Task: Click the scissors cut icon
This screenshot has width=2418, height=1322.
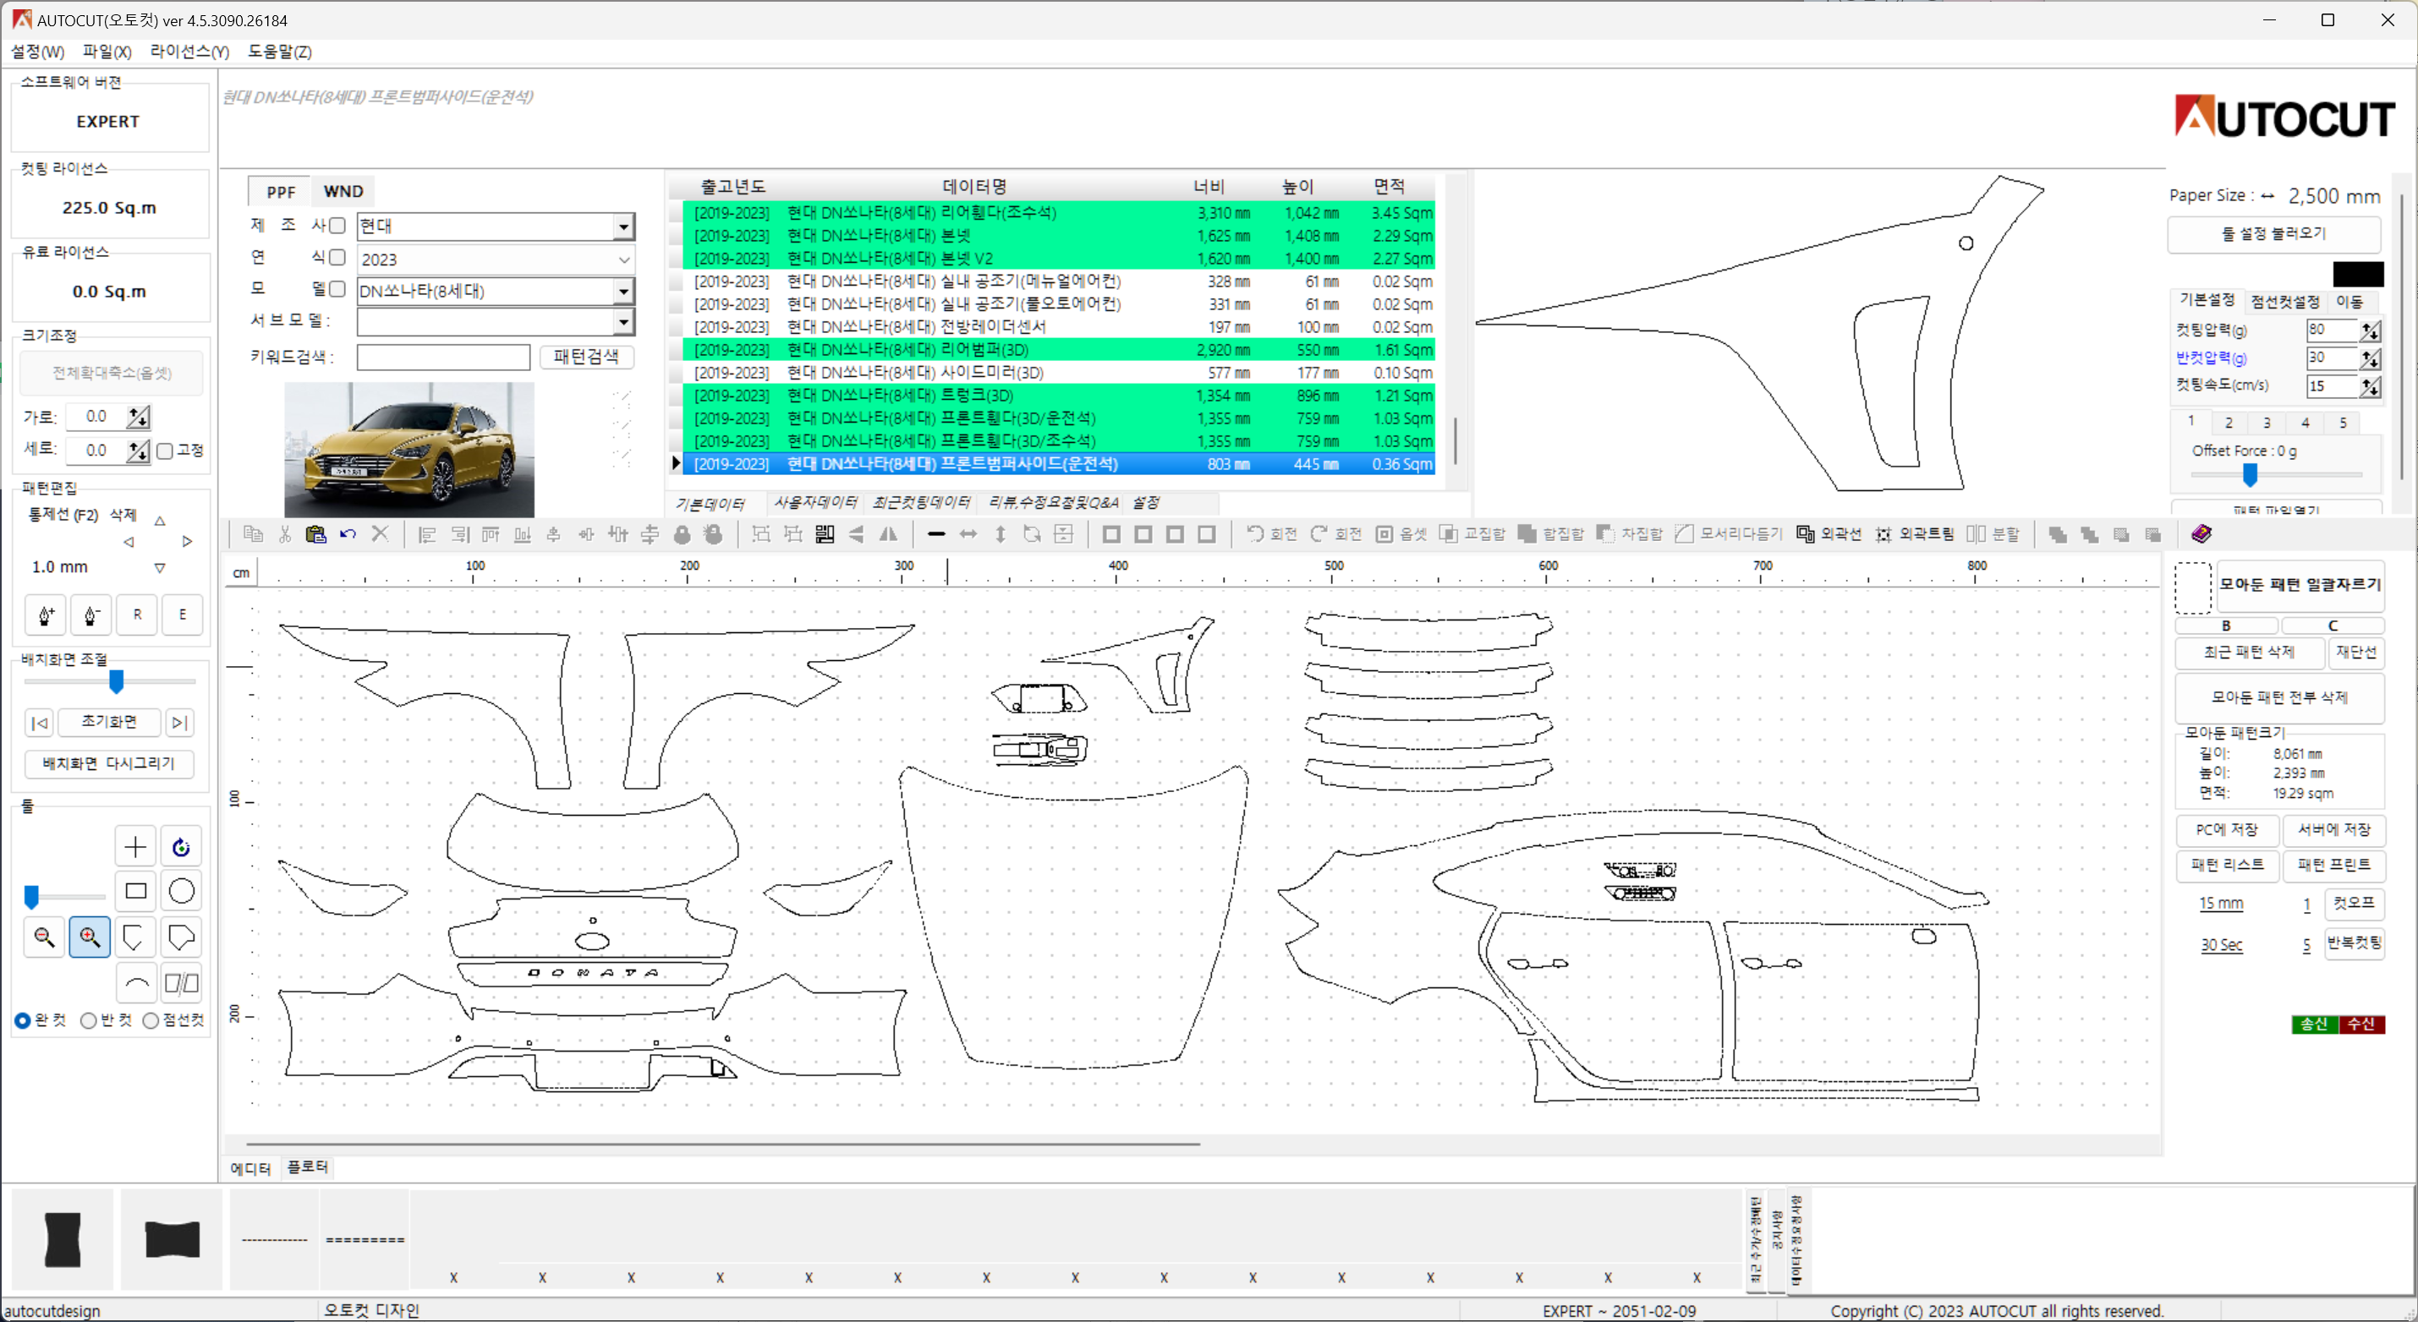Action: (284, 534)
